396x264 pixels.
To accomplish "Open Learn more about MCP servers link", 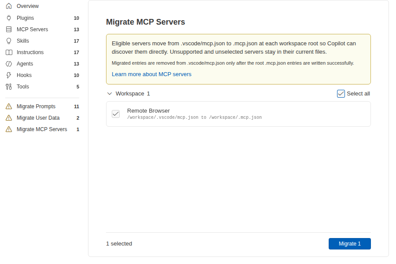I will click(x=151, y=74).
